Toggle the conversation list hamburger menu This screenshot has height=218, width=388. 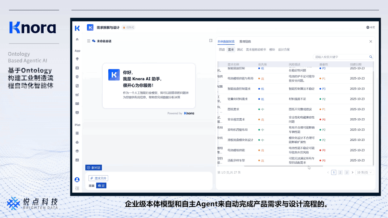click(89, 41)
